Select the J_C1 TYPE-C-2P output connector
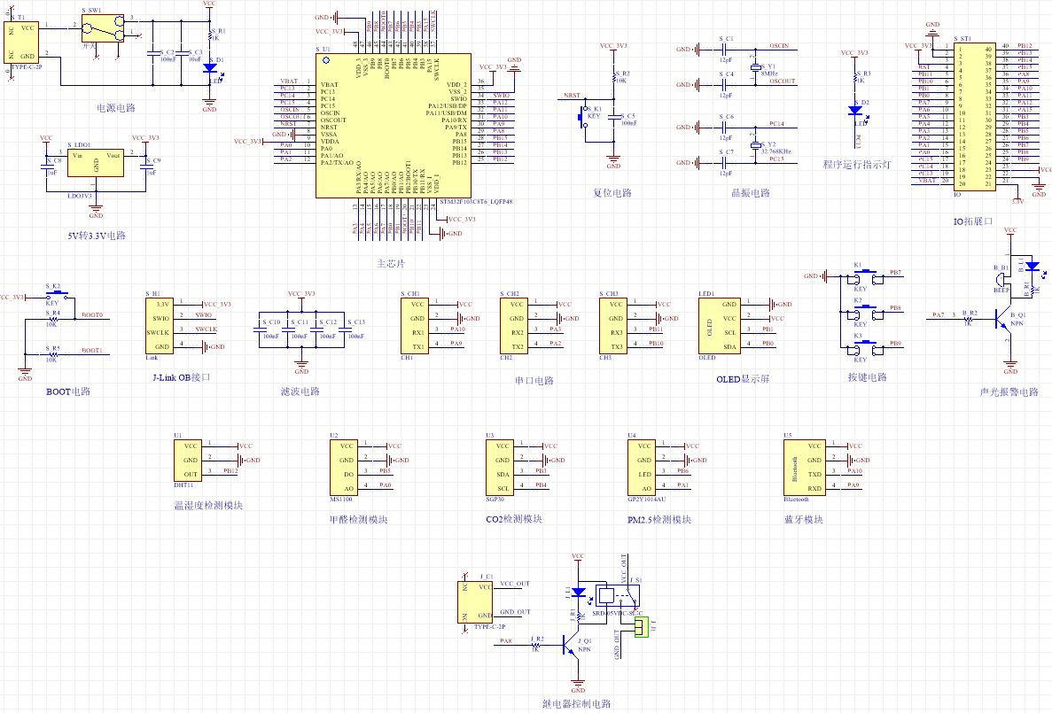This screenshot has width=1052, height=713. (x=475, y=601)
